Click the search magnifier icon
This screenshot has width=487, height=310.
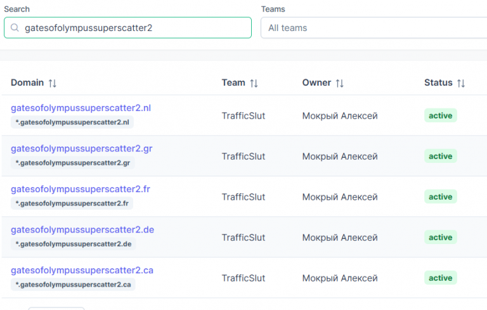coord(15,28)
